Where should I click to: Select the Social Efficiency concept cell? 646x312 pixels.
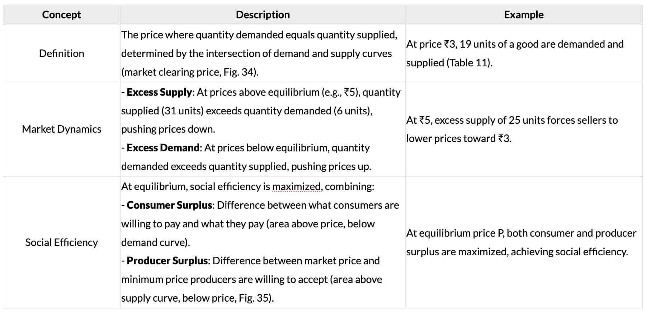tap(61, 242)
